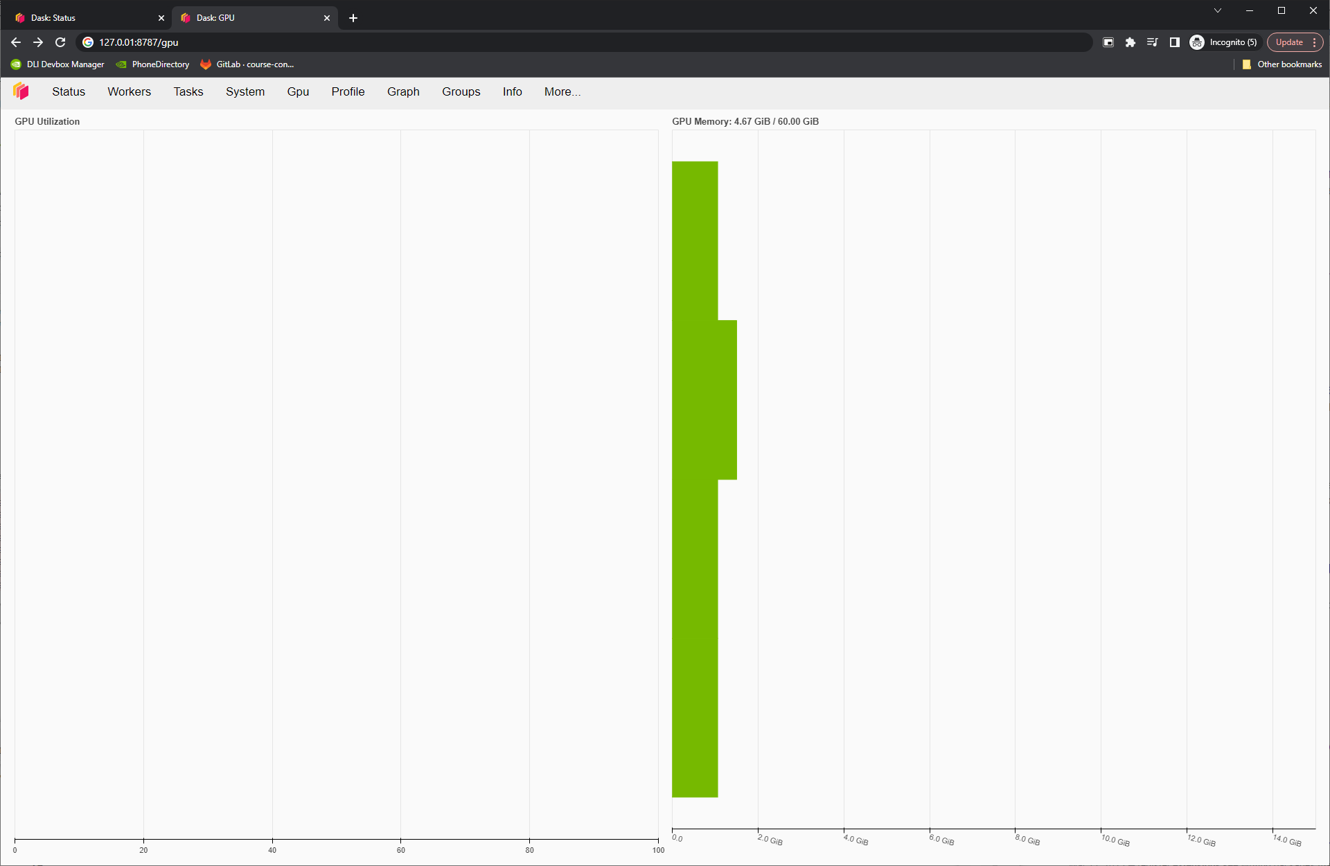Image resolution: width=1330 pixels, height=866 pixels.
Task: Open the browser extensions puzzle icon
Action: (1130, 42)
